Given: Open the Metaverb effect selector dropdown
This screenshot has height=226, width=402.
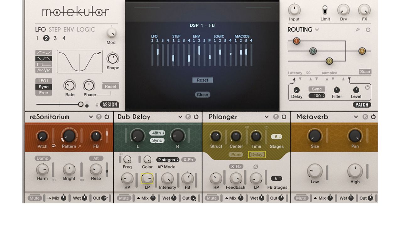Looking at the screenshot, I should [x=356, y=117].
